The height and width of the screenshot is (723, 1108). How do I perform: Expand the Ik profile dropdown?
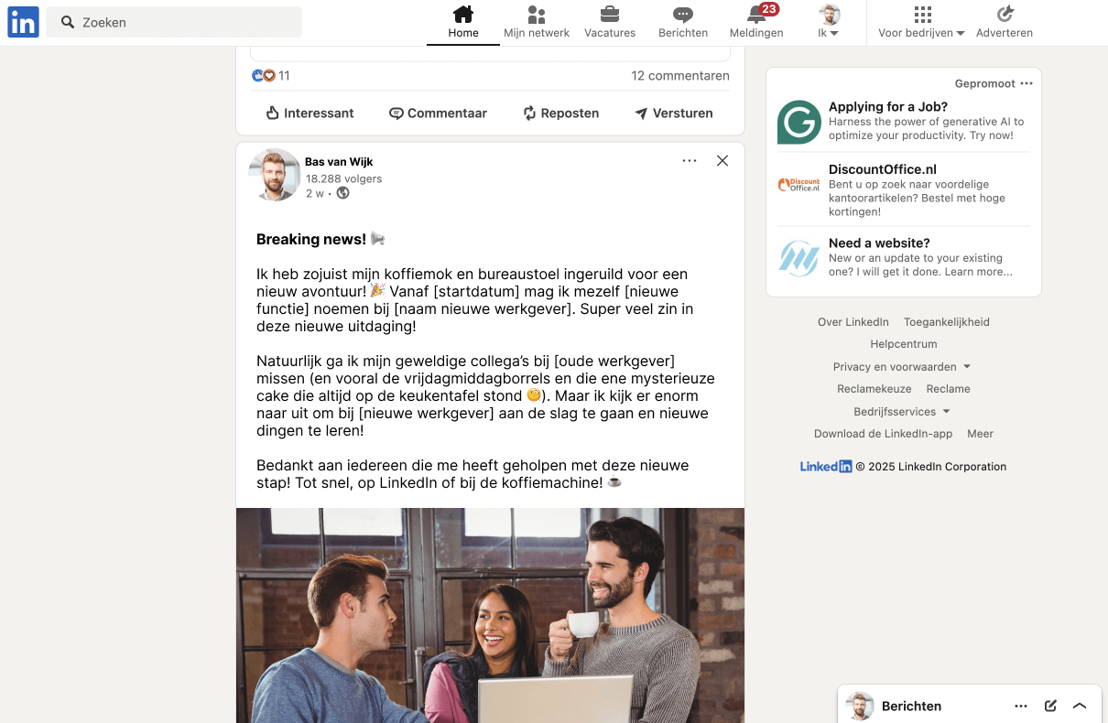point(829,23)
